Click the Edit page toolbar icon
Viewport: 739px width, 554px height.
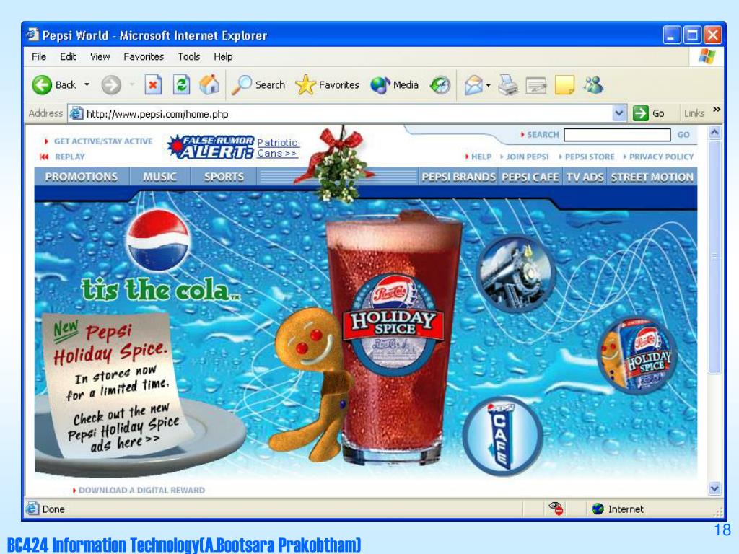[x=536, y=85]
